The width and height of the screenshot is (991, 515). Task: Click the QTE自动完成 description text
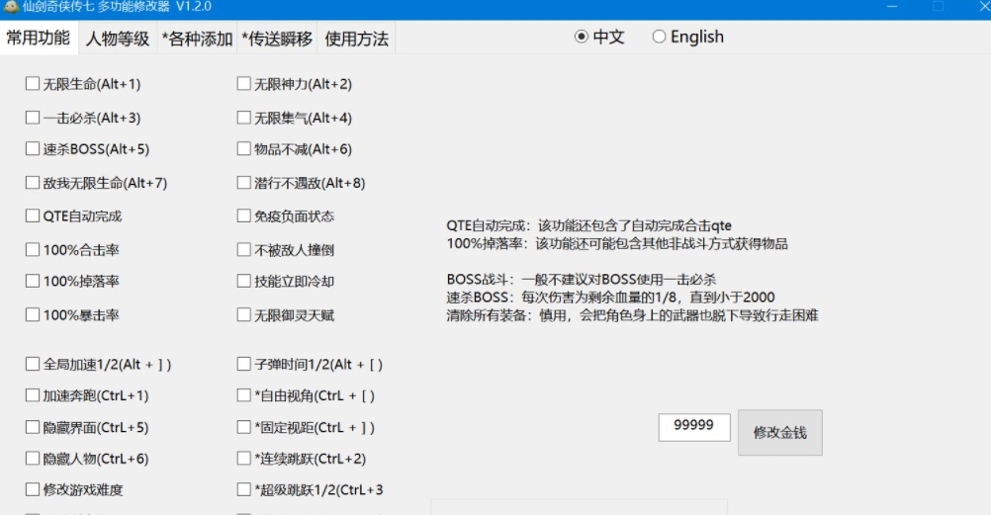tap(589, 225)
